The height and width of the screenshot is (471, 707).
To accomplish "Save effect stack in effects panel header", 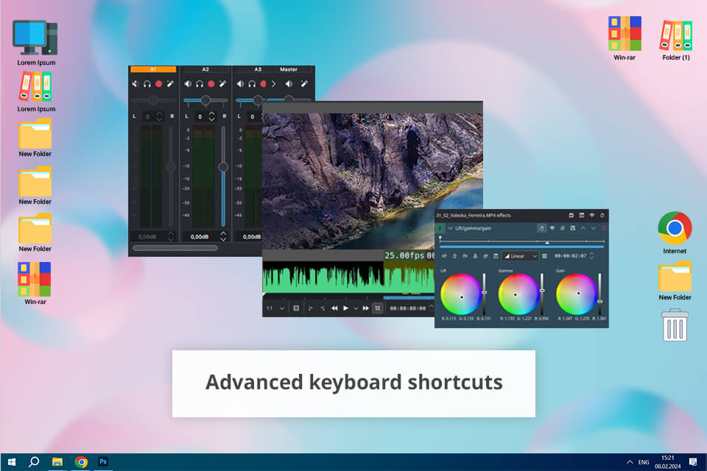I will click(571, 216).
